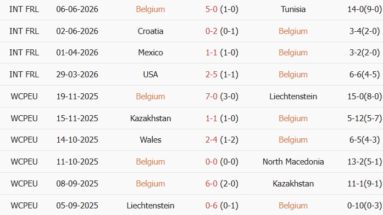Open Kazakhstan home team on 15-11-2025
The width and height of the screenshot is (383, 215).
[x=151, y=118]
